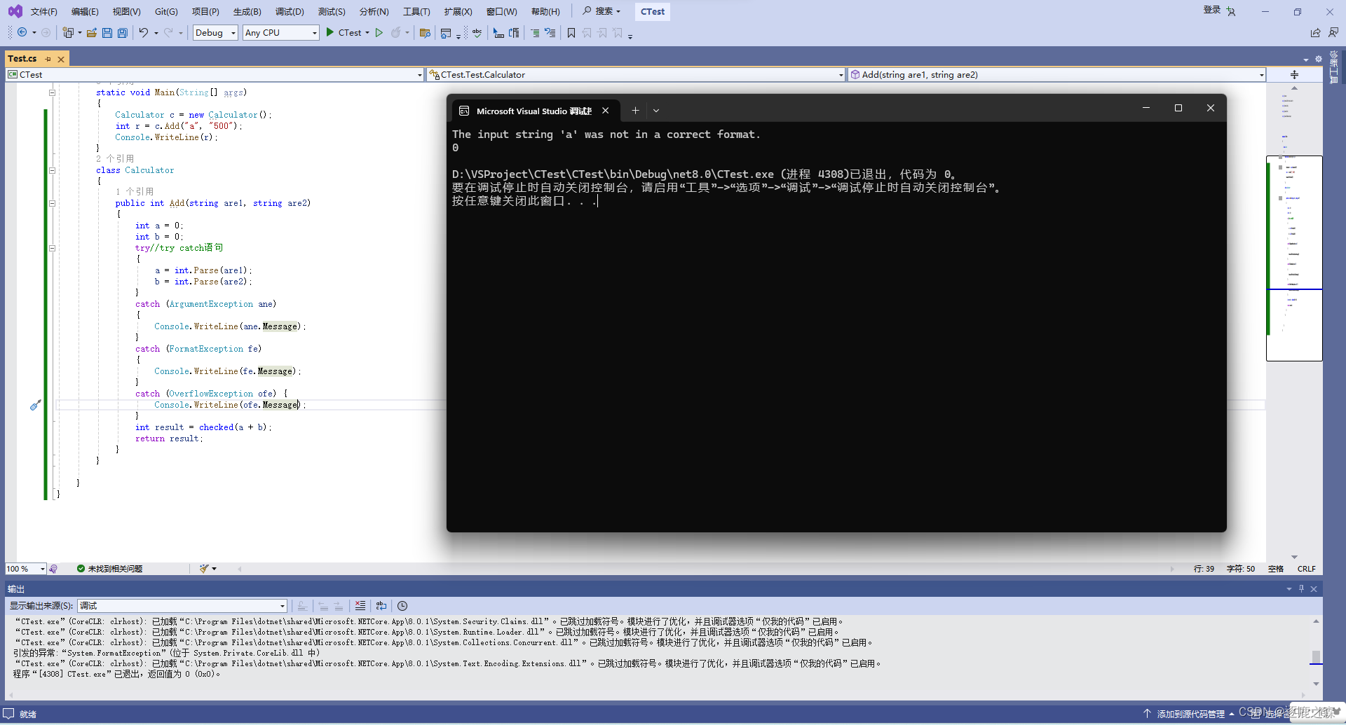Open the 扩展(X) menu

click(458, 11)
